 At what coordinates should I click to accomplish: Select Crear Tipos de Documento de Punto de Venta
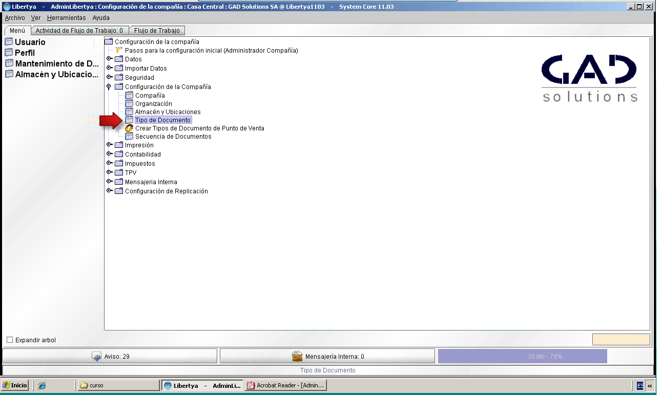pos(200,128)
